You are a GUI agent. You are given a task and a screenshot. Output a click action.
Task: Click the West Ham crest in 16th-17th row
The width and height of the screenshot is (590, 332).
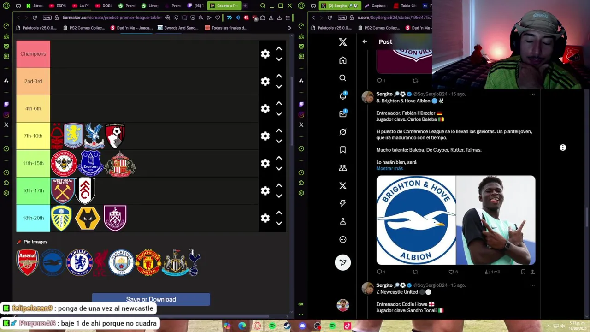(62, 190)
